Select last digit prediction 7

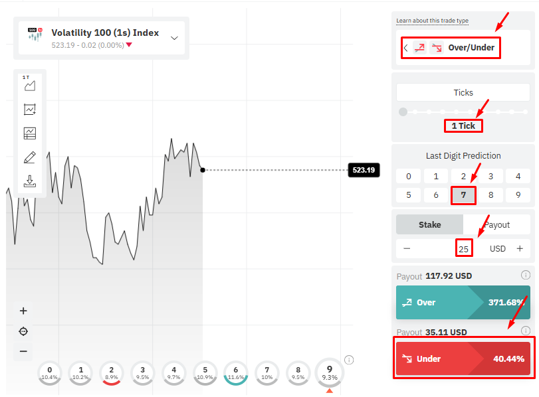(463, 195)
